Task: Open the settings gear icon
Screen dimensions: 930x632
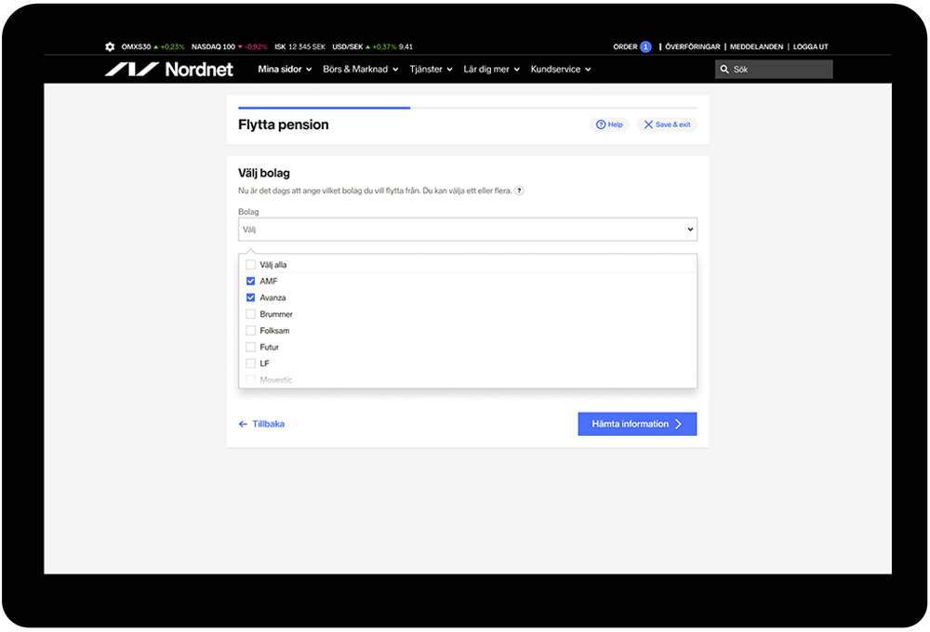Action: click(x=110, y=46)
